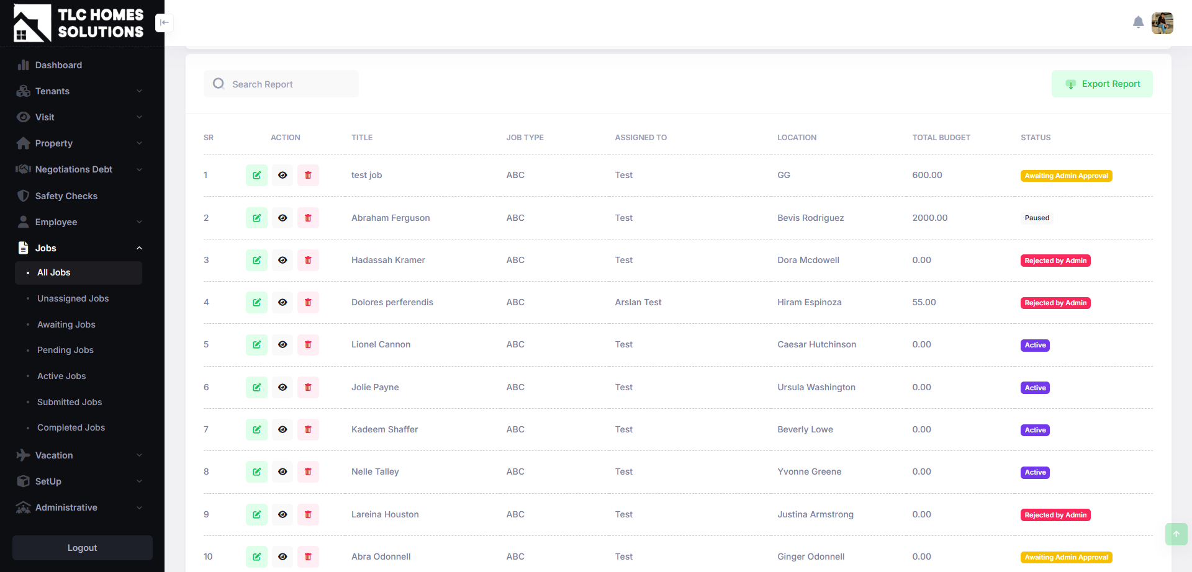Viewport: 1192px width, 572px height.
Task: Delete the Abraham Ferguson job
Action: pos(308,218)
